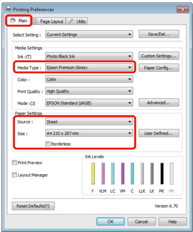The image size is (193, 232).
Task: Click the printer icon in the title bar
Action: point(8,9)
